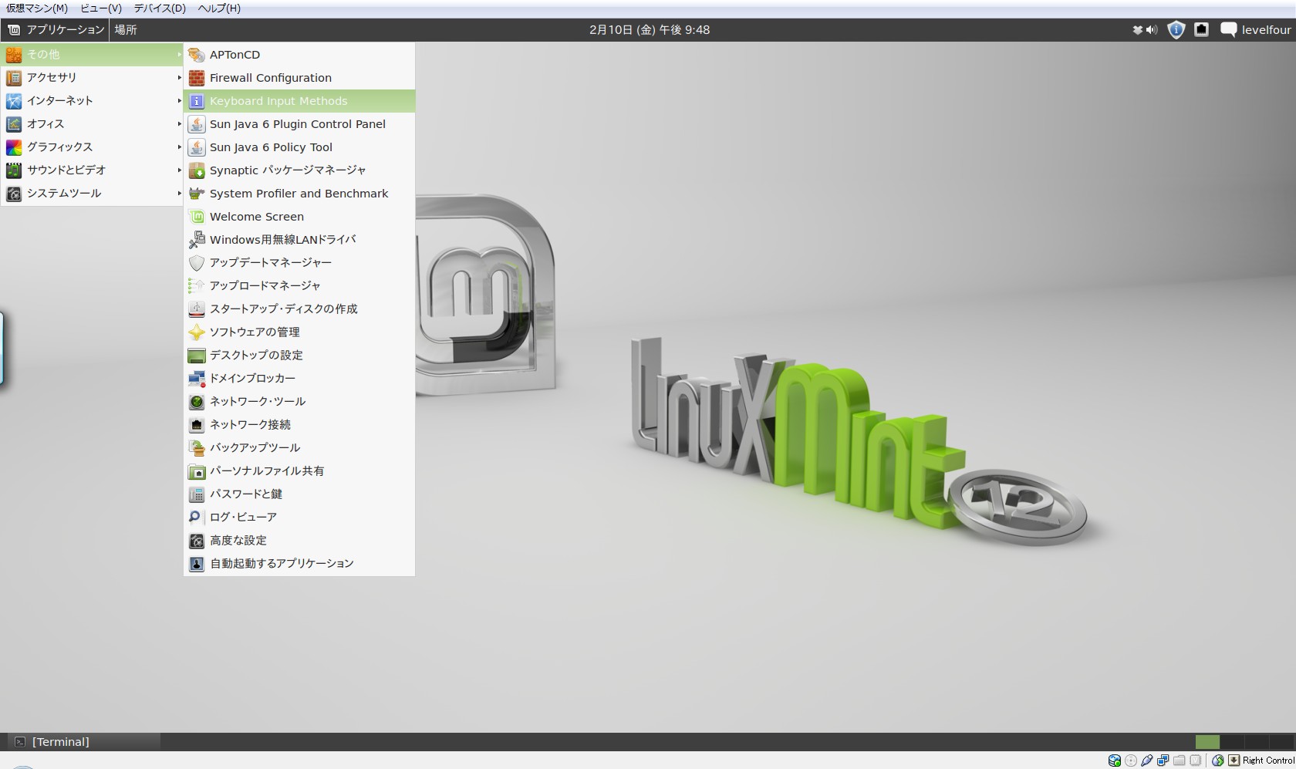
Task: Click the Firewall Configuration brick wall icon
Action: [197, 78]
